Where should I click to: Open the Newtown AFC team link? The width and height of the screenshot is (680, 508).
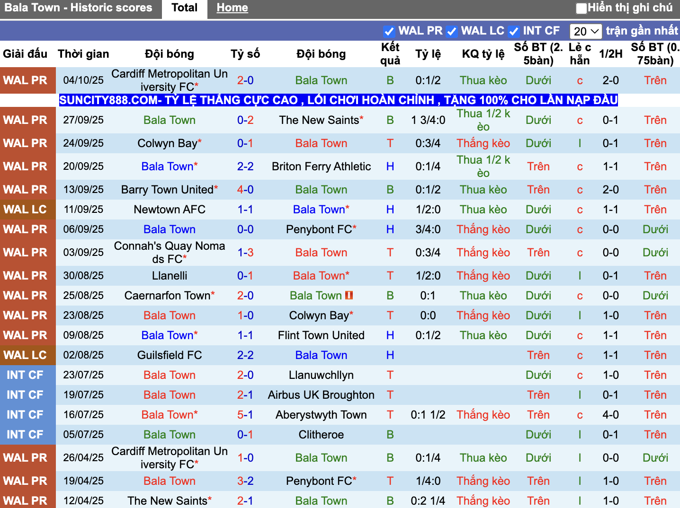point(170,210)
